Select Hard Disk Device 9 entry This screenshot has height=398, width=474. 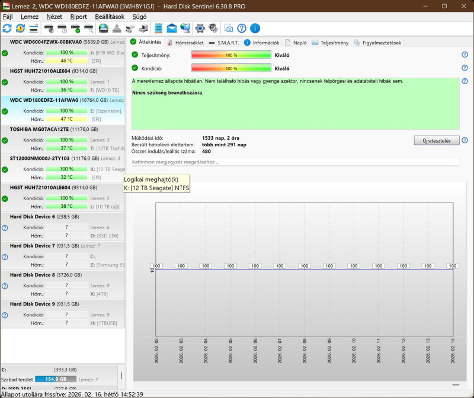pyautogui.click(x=63, y=313)
